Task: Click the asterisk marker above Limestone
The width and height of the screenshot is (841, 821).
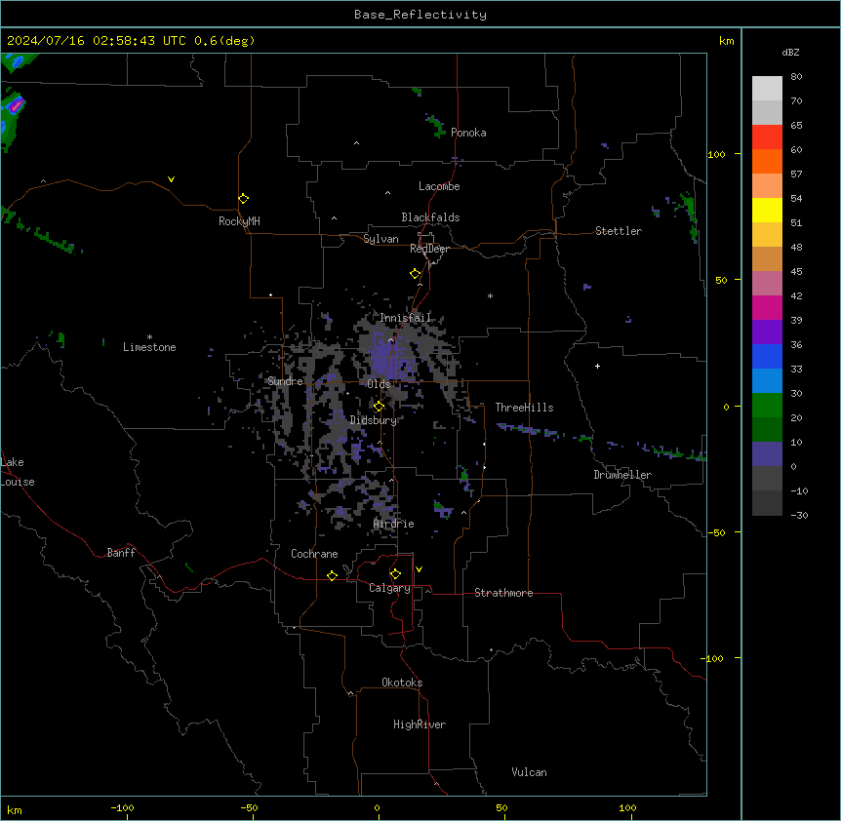Action: [149, 336]
